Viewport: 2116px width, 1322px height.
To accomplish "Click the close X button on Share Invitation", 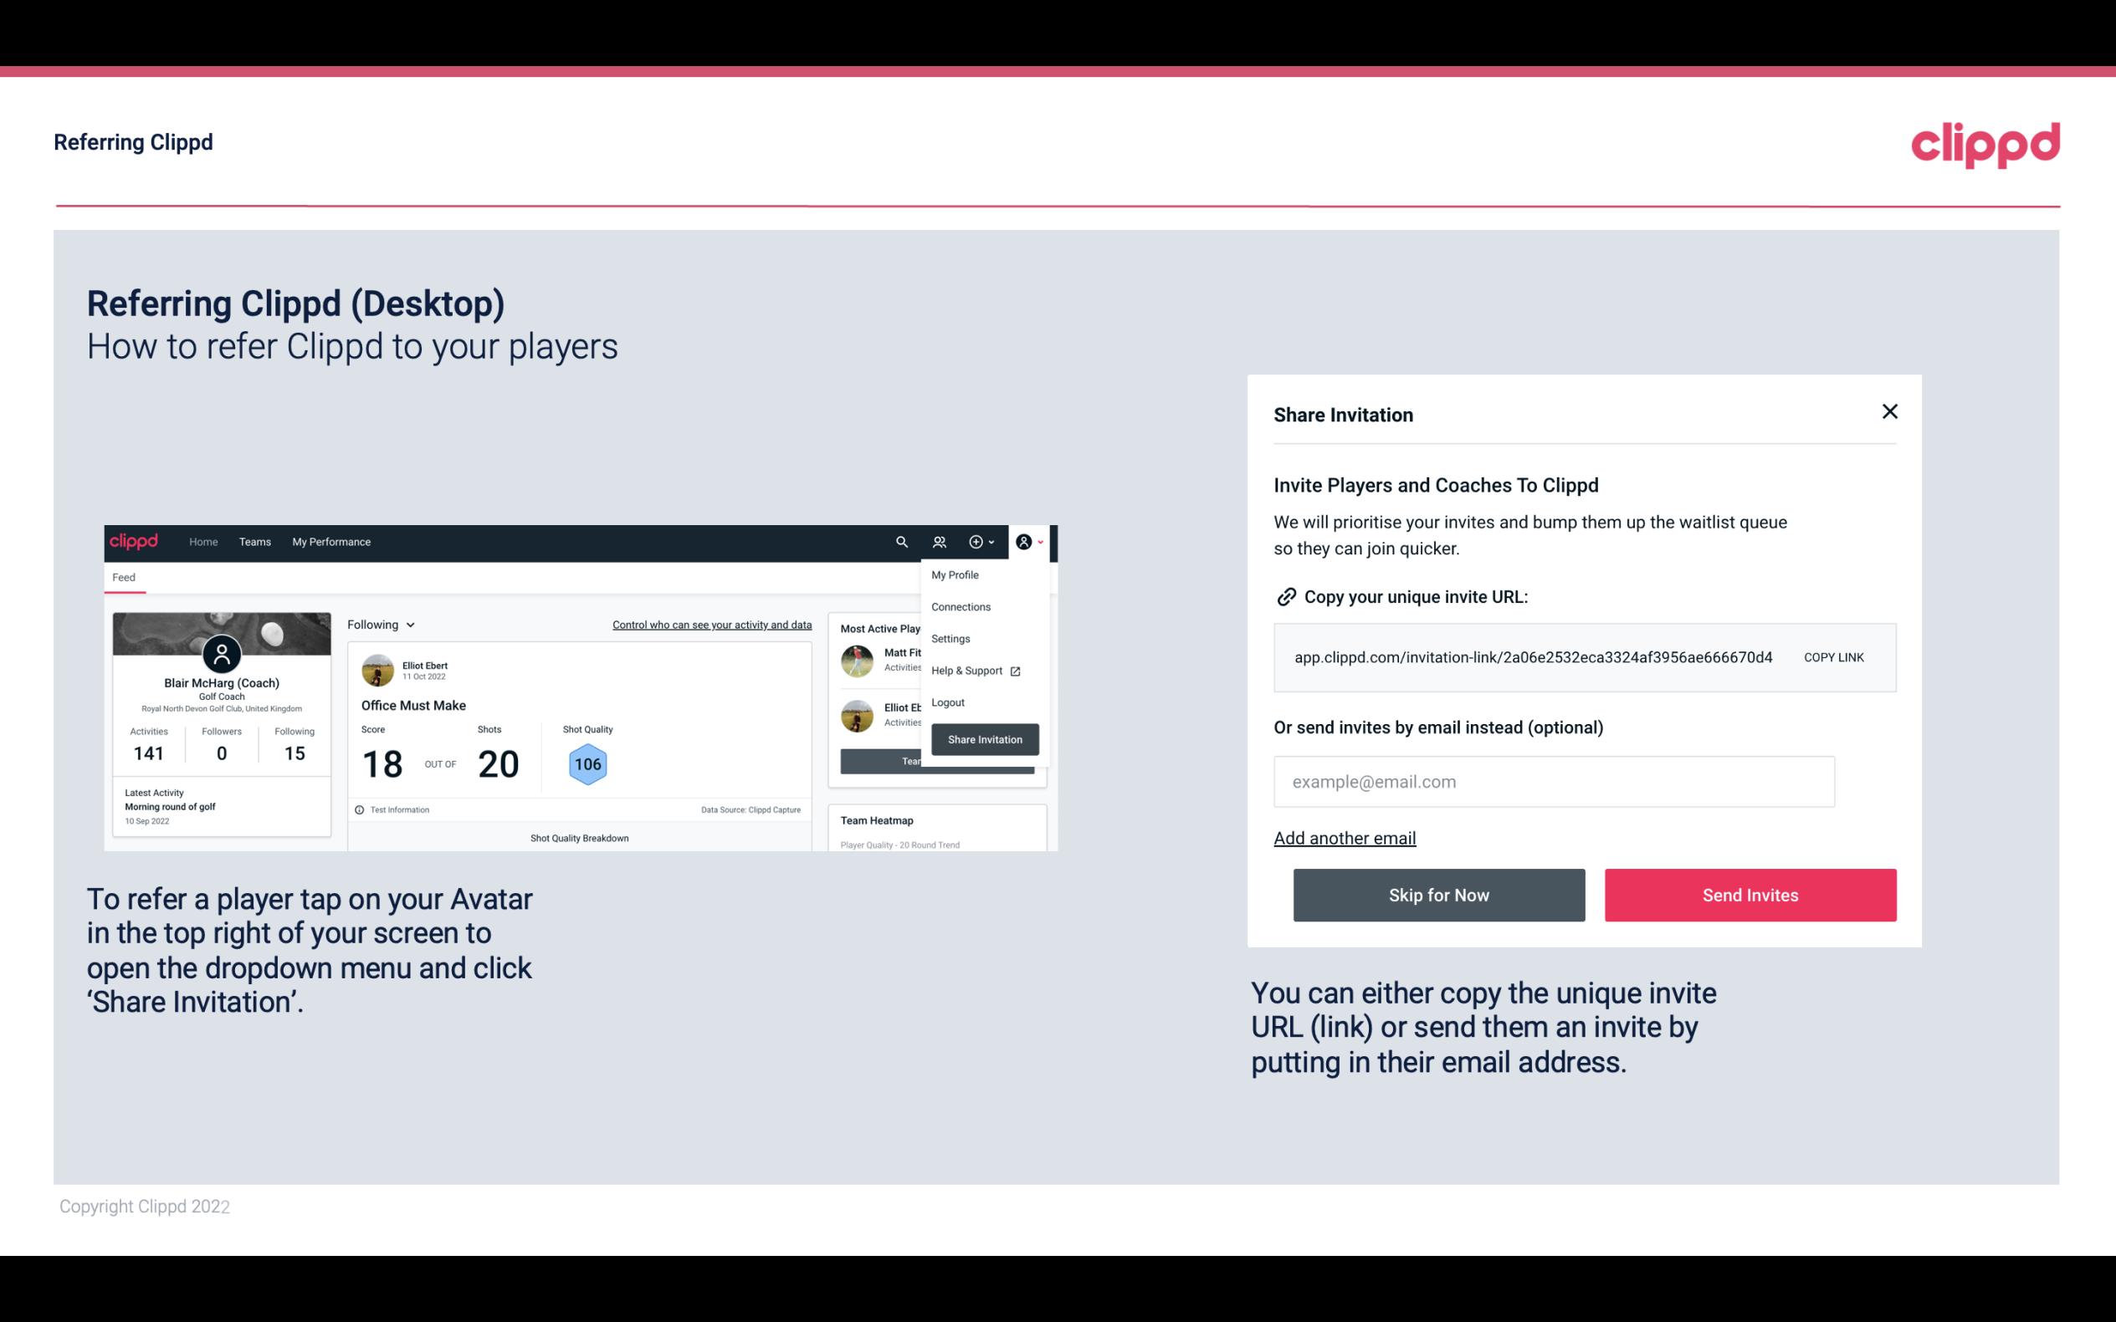I will (1889, 411).
